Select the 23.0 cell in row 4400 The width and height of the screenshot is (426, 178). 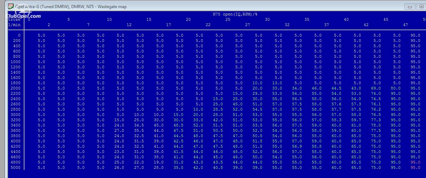click(119, 152)
